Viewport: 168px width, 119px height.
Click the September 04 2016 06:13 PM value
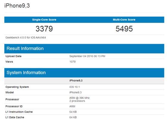pos(87,56)
